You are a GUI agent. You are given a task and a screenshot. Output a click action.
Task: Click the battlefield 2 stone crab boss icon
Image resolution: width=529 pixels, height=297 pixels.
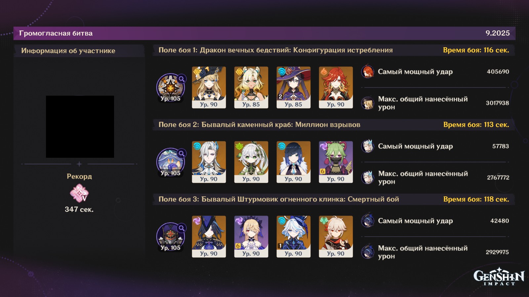pyautogui.click(x=171, y=162)
